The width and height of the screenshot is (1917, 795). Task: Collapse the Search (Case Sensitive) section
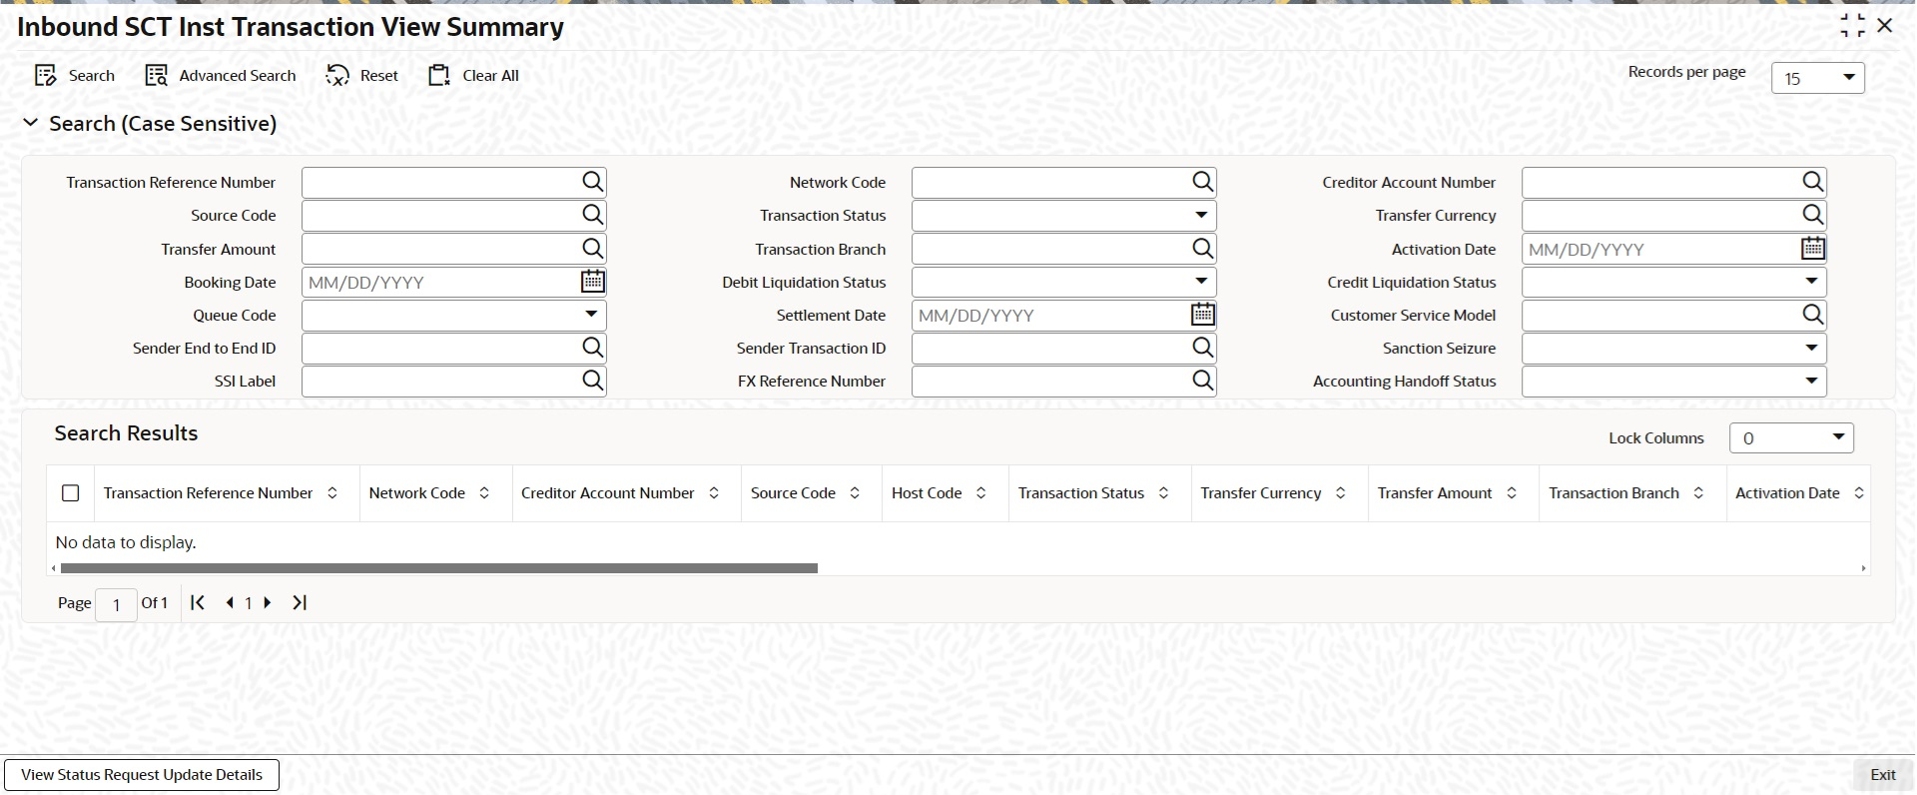[x=31, y=123]
